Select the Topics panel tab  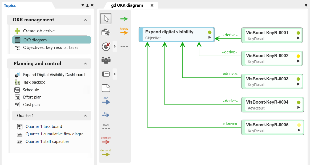coord(10,6)
